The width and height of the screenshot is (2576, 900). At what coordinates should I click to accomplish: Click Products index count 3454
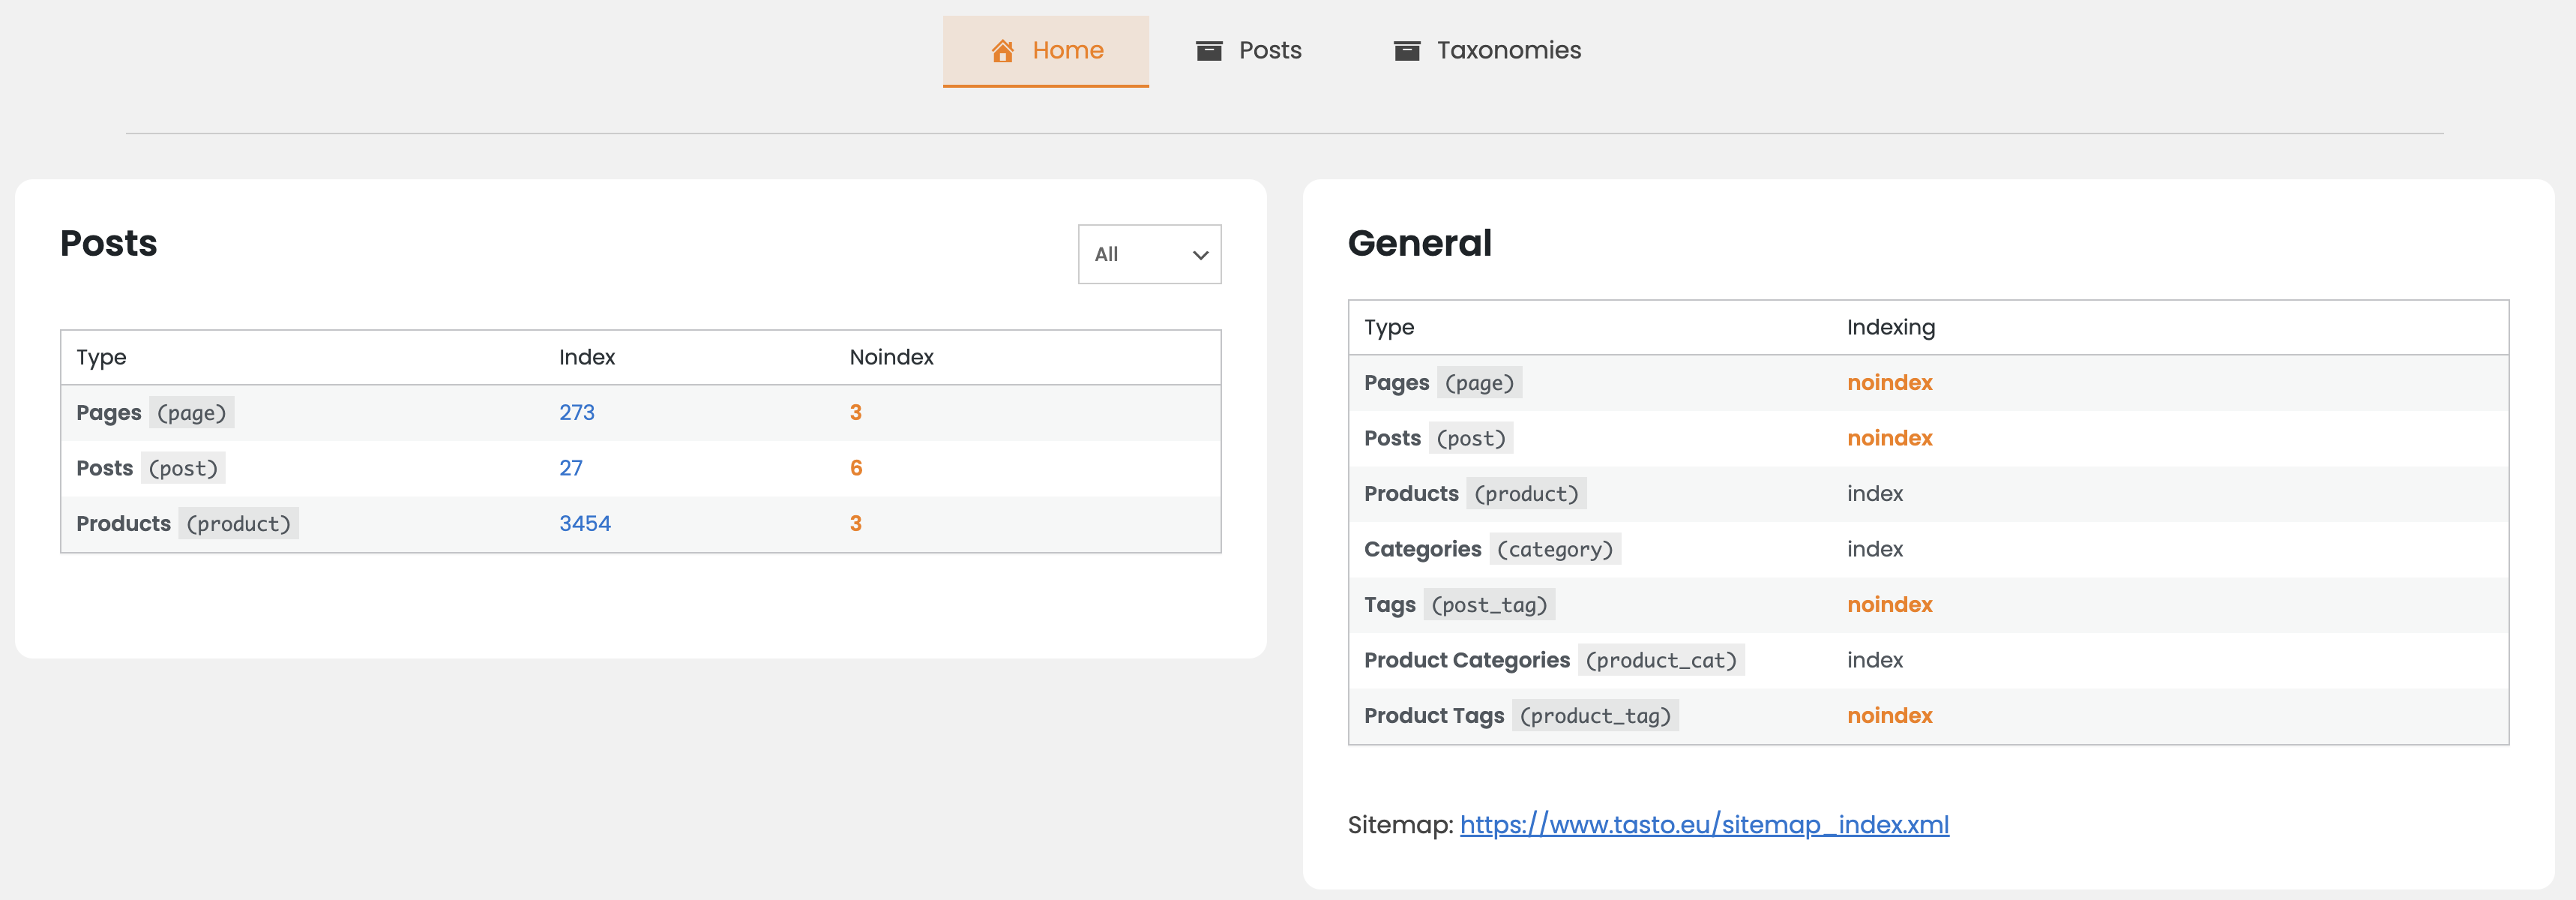584,524
